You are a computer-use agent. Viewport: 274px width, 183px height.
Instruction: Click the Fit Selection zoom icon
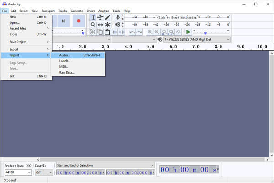[164, 32]
